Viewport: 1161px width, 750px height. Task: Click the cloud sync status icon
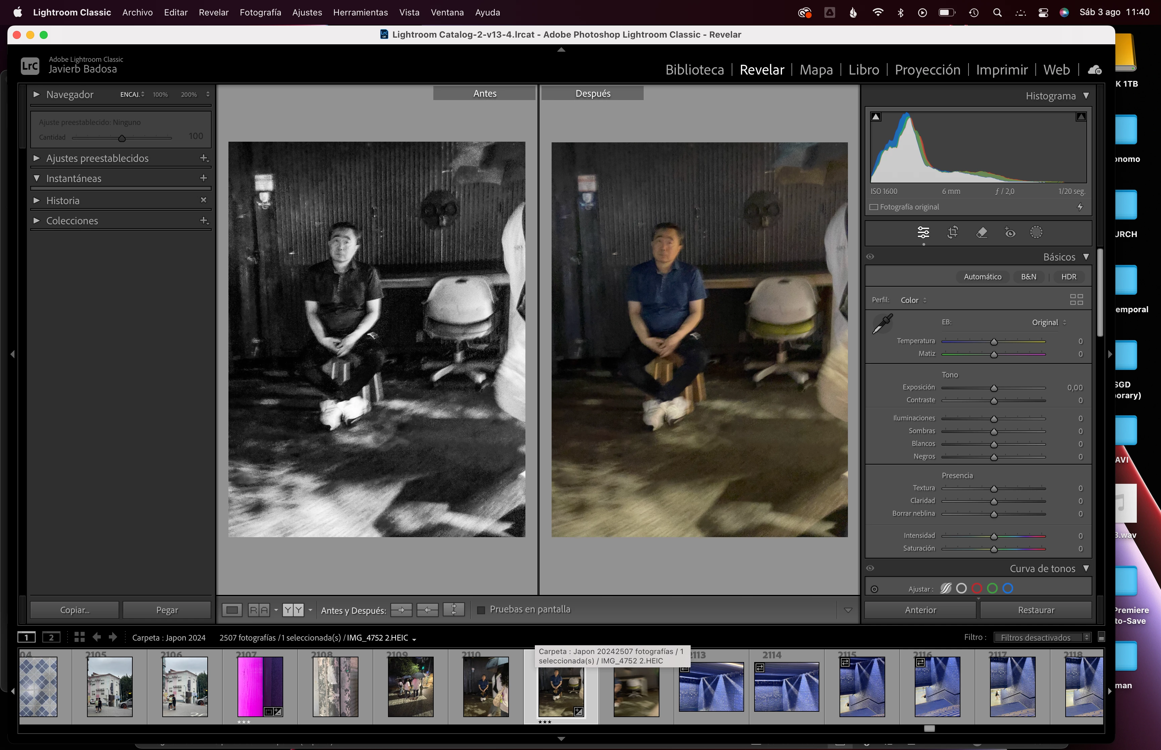1095,69
